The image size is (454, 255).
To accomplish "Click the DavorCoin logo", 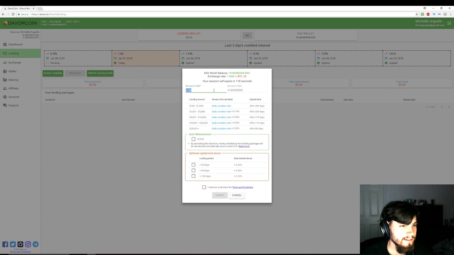I will (20, 23).
